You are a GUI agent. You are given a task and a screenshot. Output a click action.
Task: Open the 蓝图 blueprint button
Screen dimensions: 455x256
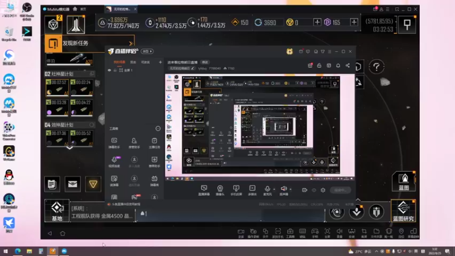click(404, 181)
